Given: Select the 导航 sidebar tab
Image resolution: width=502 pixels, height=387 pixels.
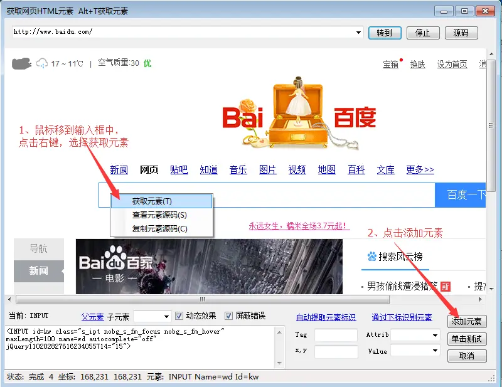Looking at the screenshot, I should [x=39, y=249].
